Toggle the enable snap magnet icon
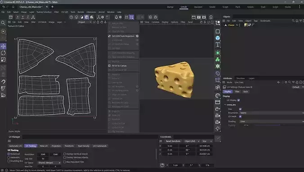304x172 pixels. (x=116, y=17)
